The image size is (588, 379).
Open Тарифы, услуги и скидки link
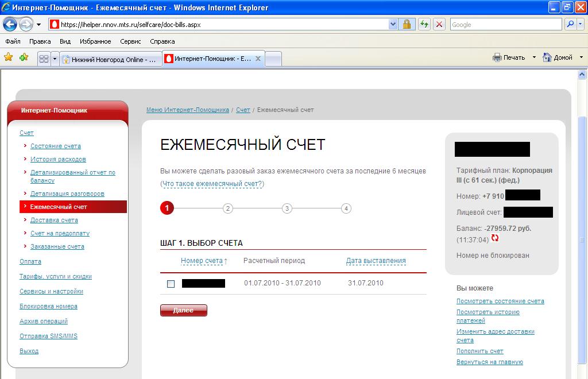(56, 276)
